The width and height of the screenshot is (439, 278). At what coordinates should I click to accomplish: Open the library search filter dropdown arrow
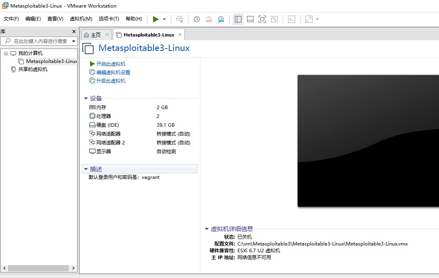pos(74,41)
